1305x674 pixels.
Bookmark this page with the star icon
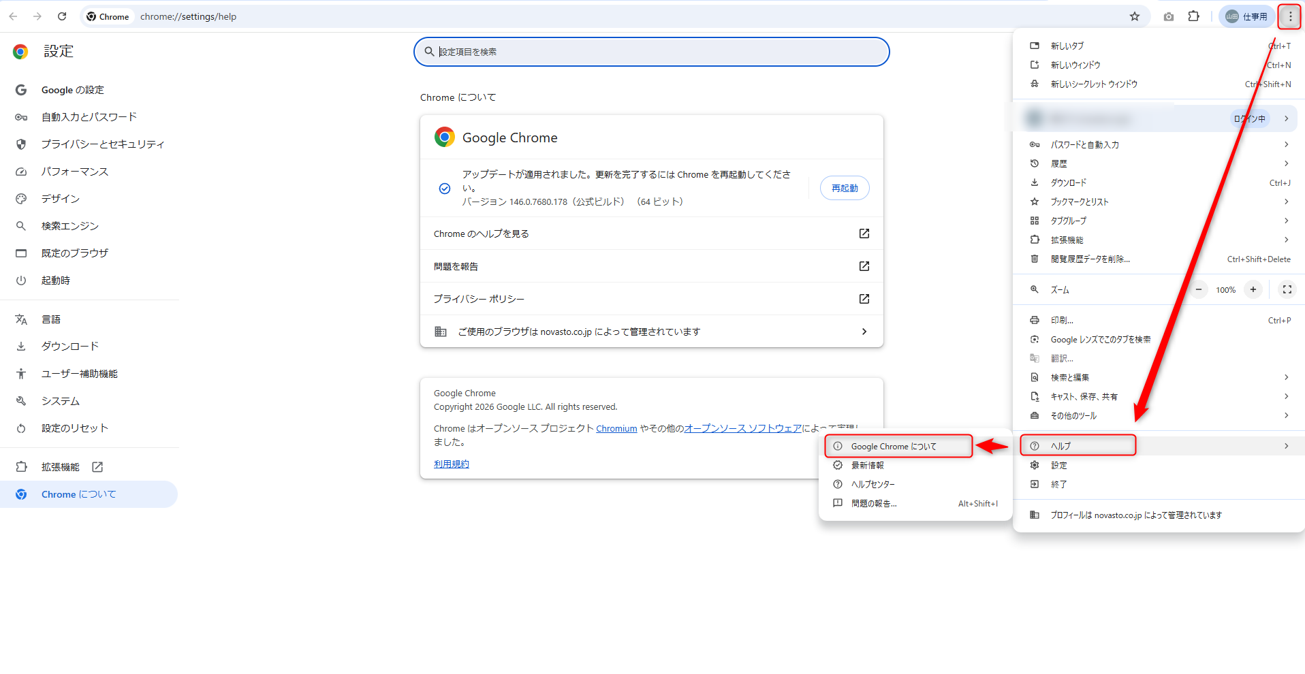click(1135, 16)
